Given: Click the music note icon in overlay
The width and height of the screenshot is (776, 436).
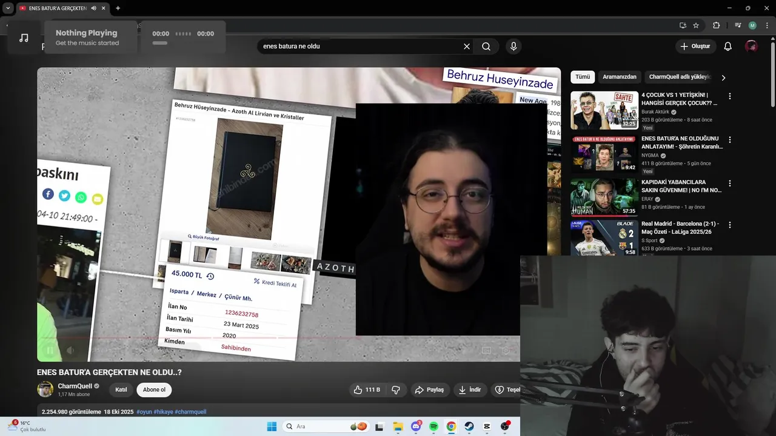Looking at the screenshot, I should coord(24,38).
